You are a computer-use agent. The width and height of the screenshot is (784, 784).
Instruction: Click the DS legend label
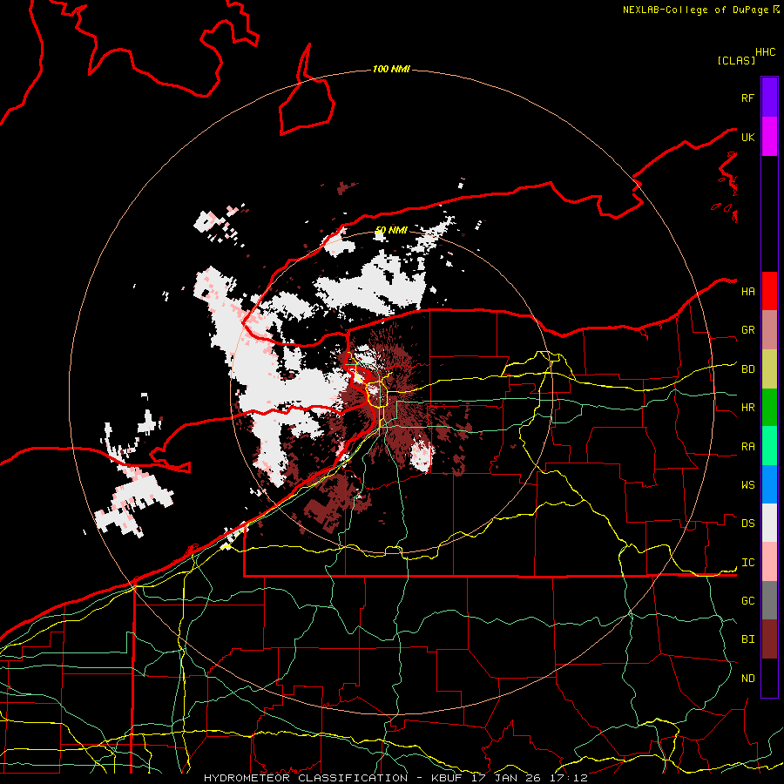[747, 524]
